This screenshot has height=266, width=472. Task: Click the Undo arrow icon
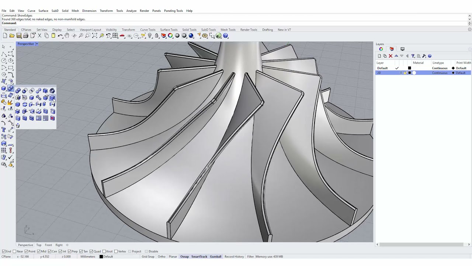pyautogui.click(x=60, y=36)
